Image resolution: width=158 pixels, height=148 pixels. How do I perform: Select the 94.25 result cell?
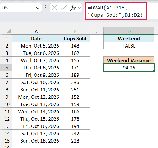tap(129, 68)
